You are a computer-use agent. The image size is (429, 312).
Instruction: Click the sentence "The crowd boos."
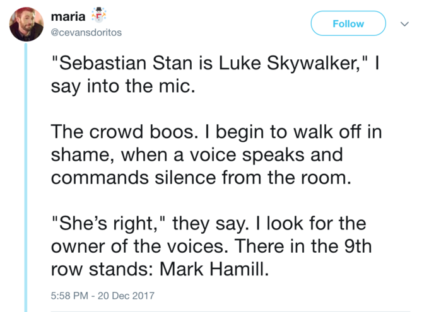tap(124, 132)
